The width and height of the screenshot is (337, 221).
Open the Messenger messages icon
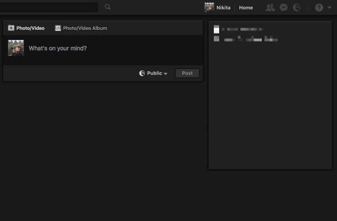[284, 8]
